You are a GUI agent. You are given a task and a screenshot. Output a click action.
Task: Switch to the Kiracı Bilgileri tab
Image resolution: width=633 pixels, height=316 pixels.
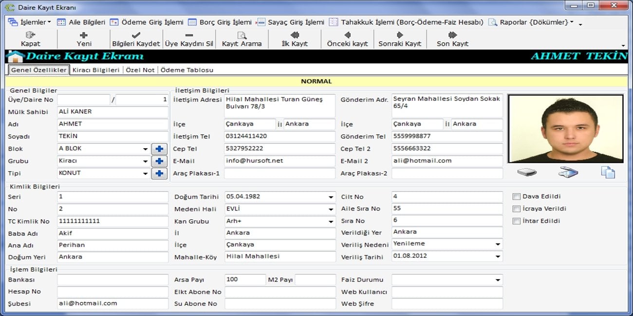(x=96, y=70)
